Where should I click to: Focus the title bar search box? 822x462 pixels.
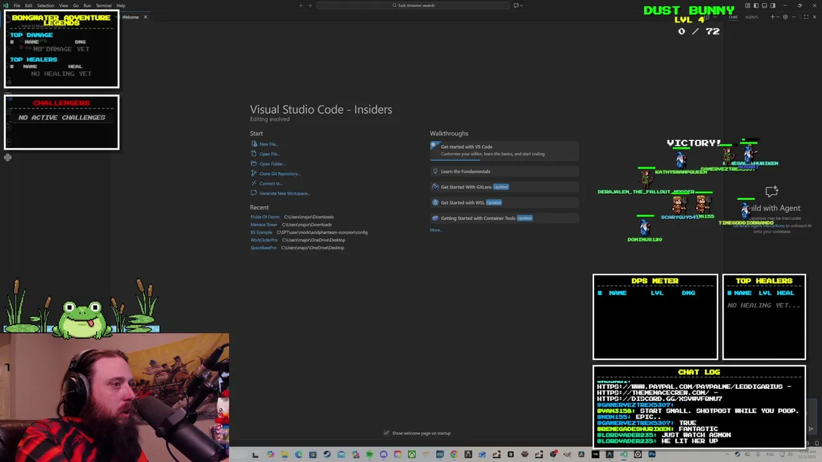414,5
